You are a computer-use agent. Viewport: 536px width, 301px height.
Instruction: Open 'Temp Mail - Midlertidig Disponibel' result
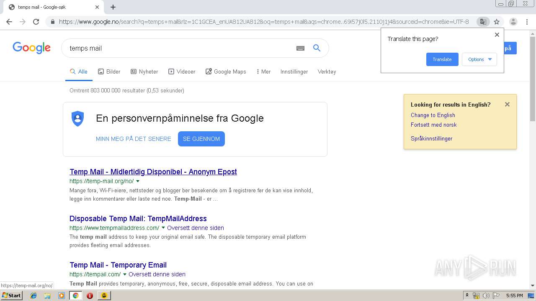pyautogui.click(x=153, y=172)
